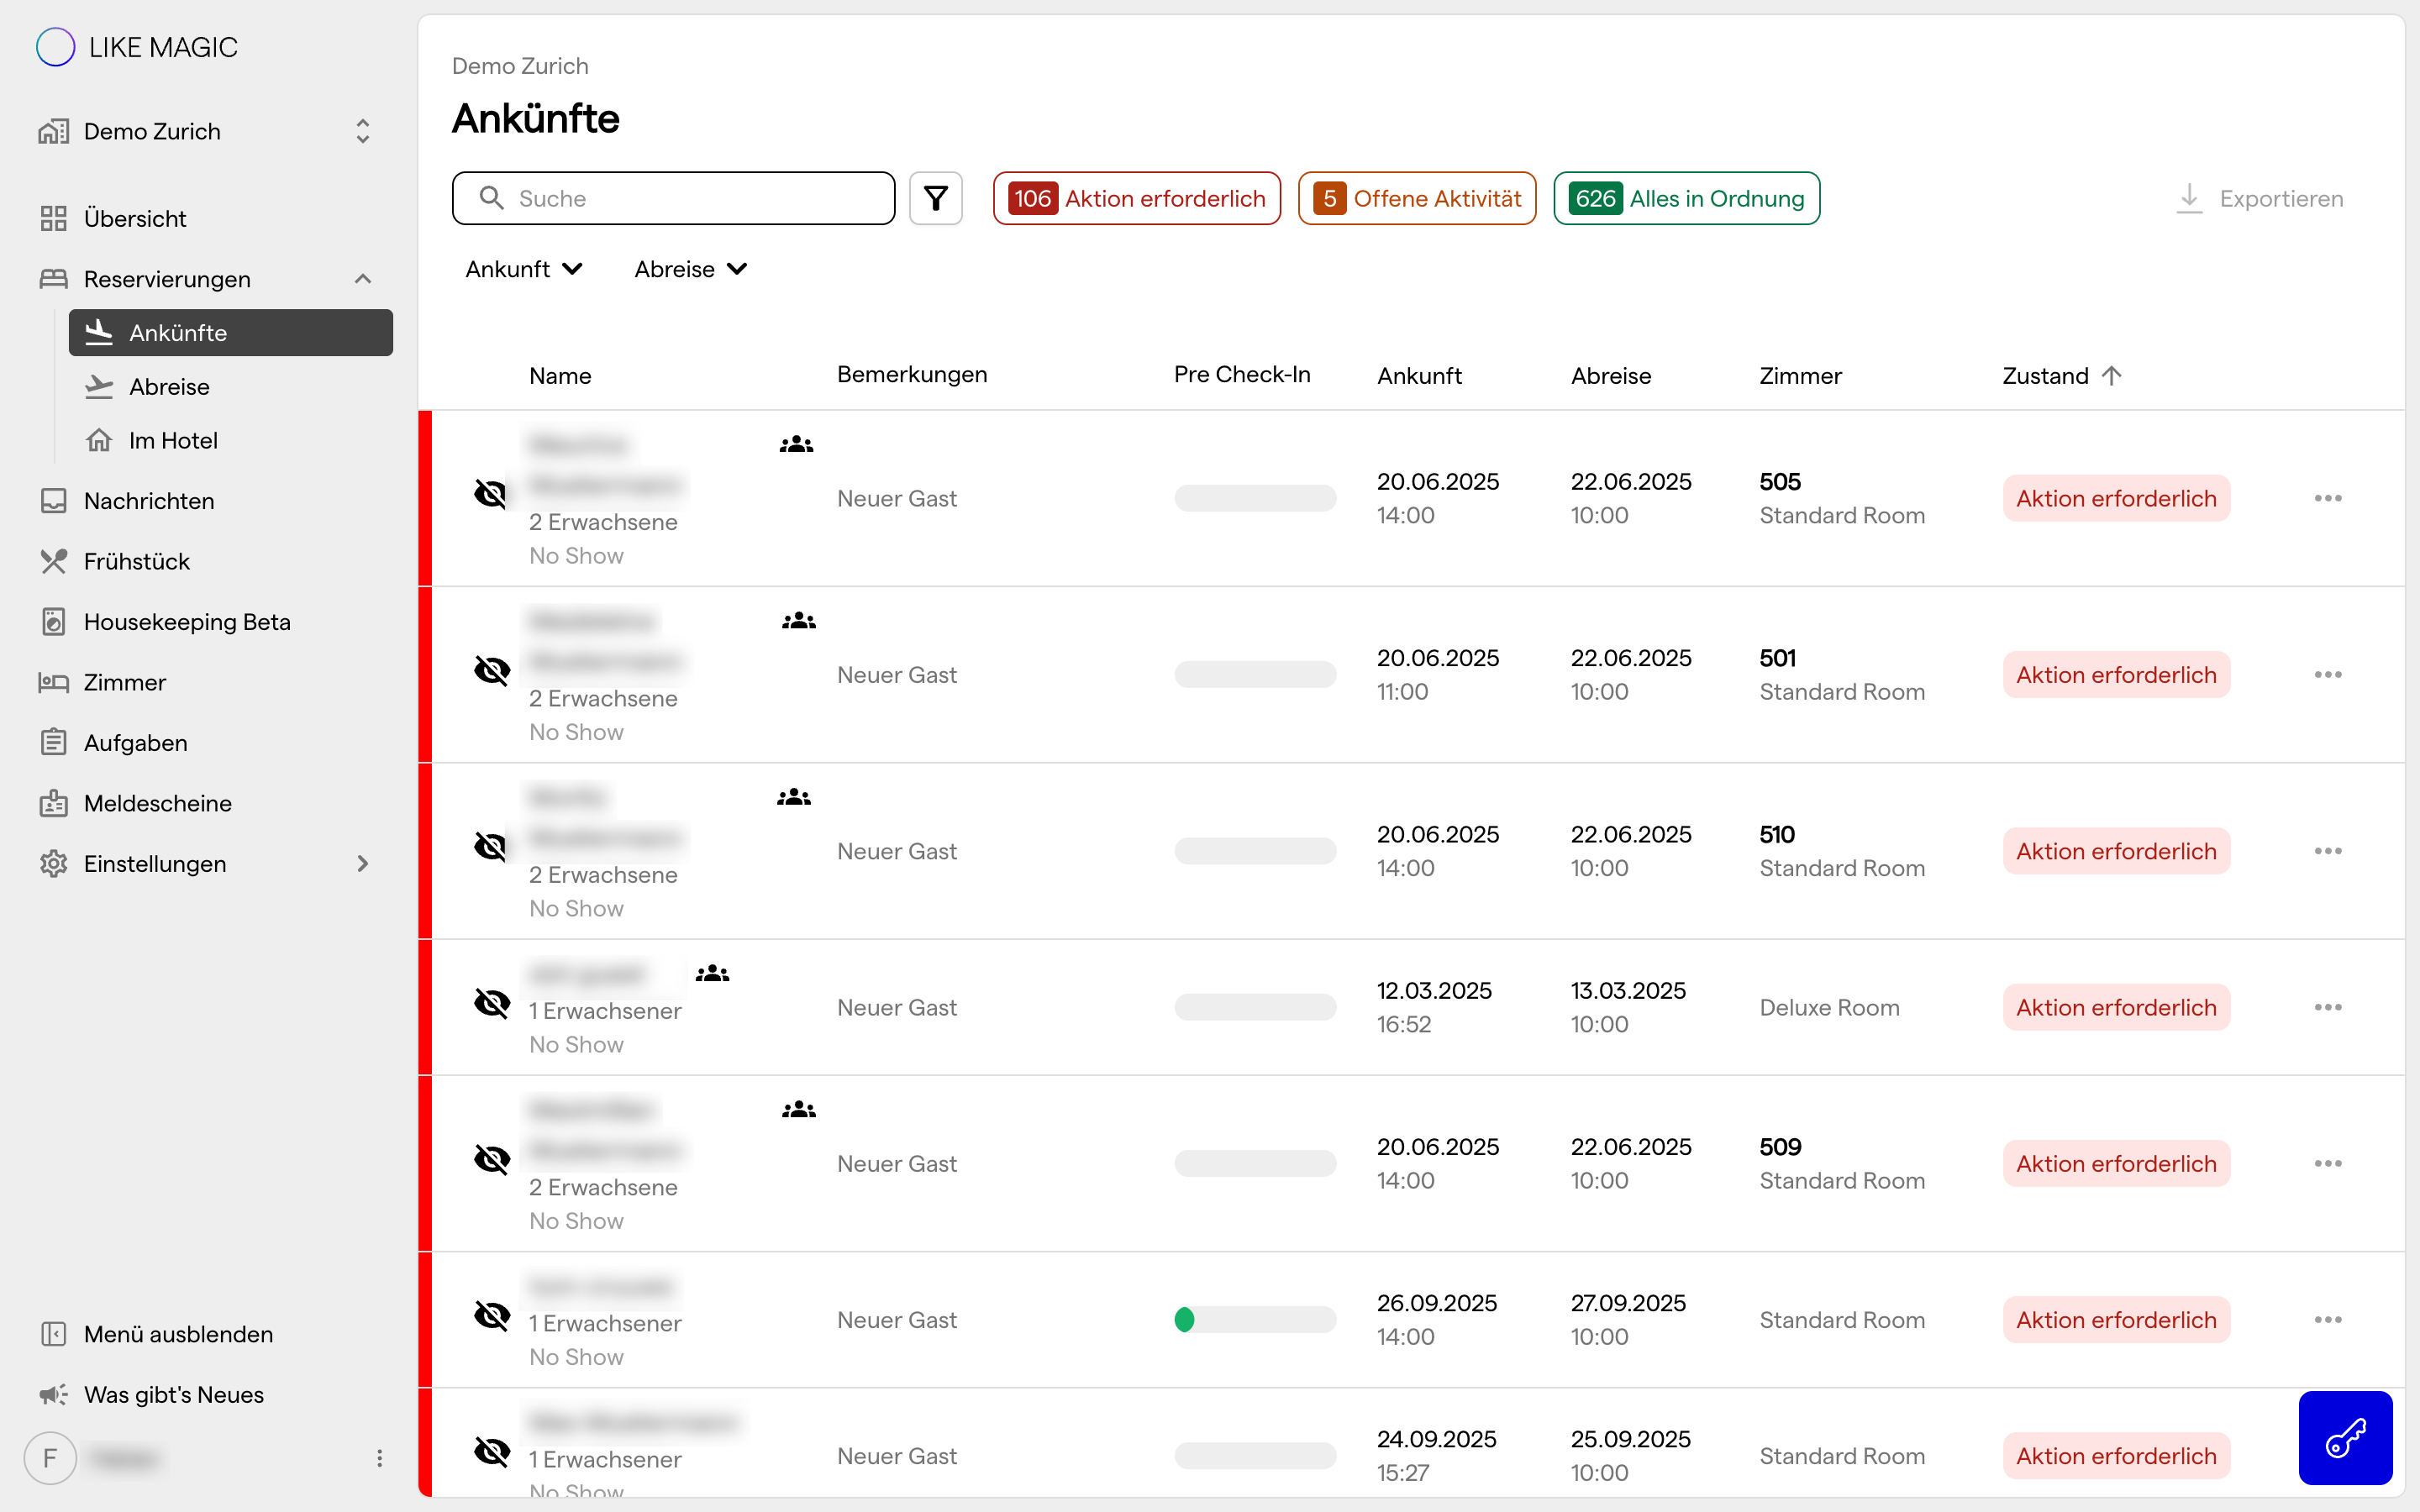
Task: Toggle hidden-eye icon in Deluxe Room row
Action: (x=491, y=1002)
